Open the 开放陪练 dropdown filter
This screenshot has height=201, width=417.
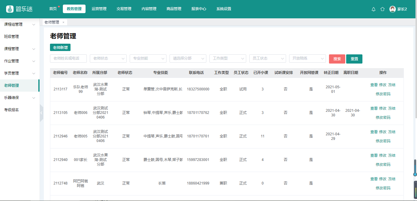click(307, 58)
